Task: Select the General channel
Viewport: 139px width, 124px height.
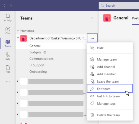Action: tap(51, 46)
